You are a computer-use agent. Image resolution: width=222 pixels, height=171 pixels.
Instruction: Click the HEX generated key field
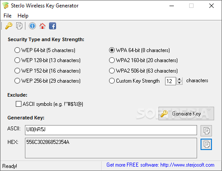(111, 148)
